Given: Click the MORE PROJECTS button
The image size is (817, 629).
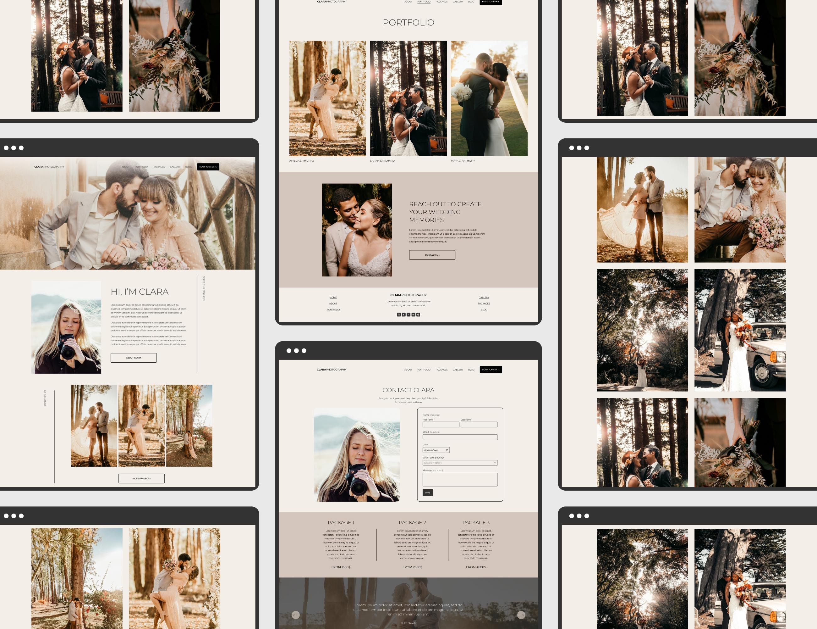Looking at the screenshot, I should coord(141,478).
